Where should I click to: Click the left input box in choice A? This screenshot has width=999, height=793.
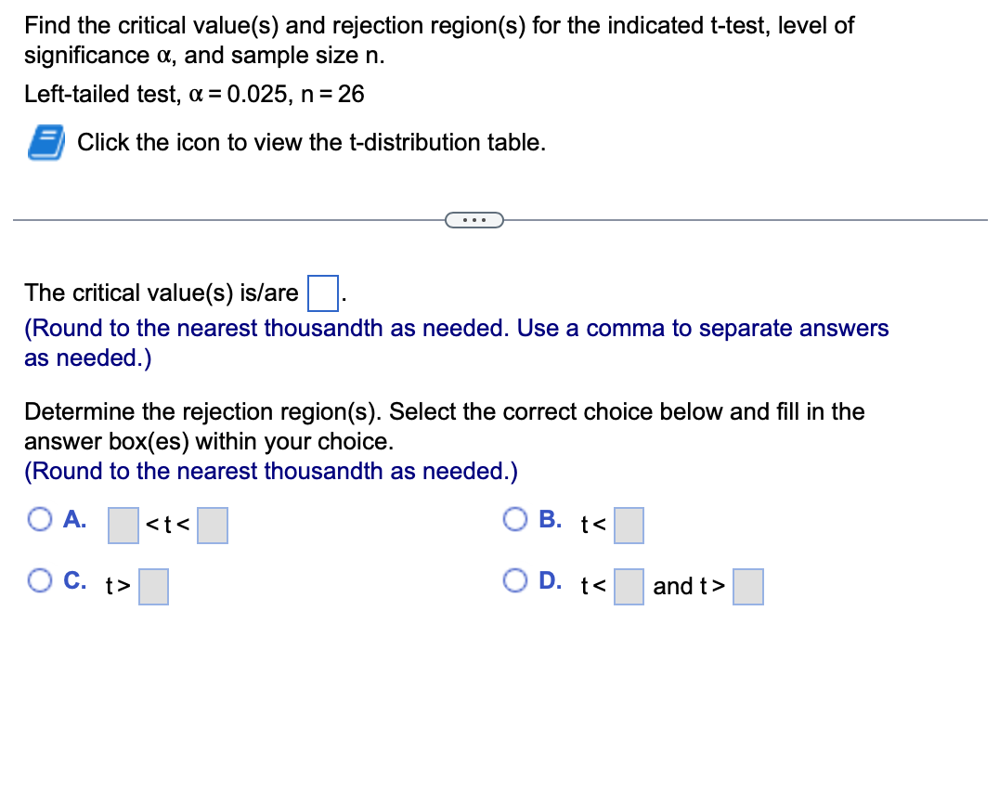(120, 526)
